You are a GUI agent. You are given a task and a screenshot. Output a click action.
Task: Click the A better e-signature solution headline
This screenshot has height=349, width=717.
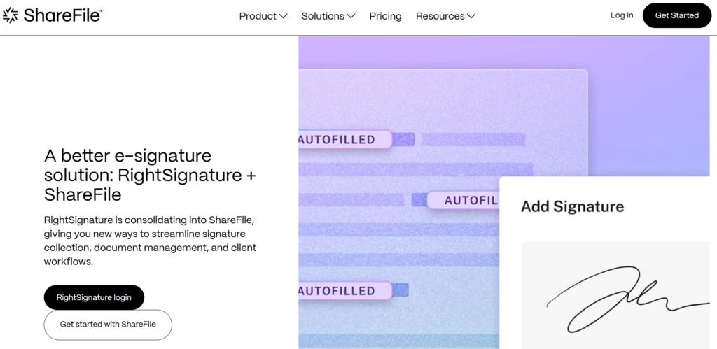(x=150, y=175)
